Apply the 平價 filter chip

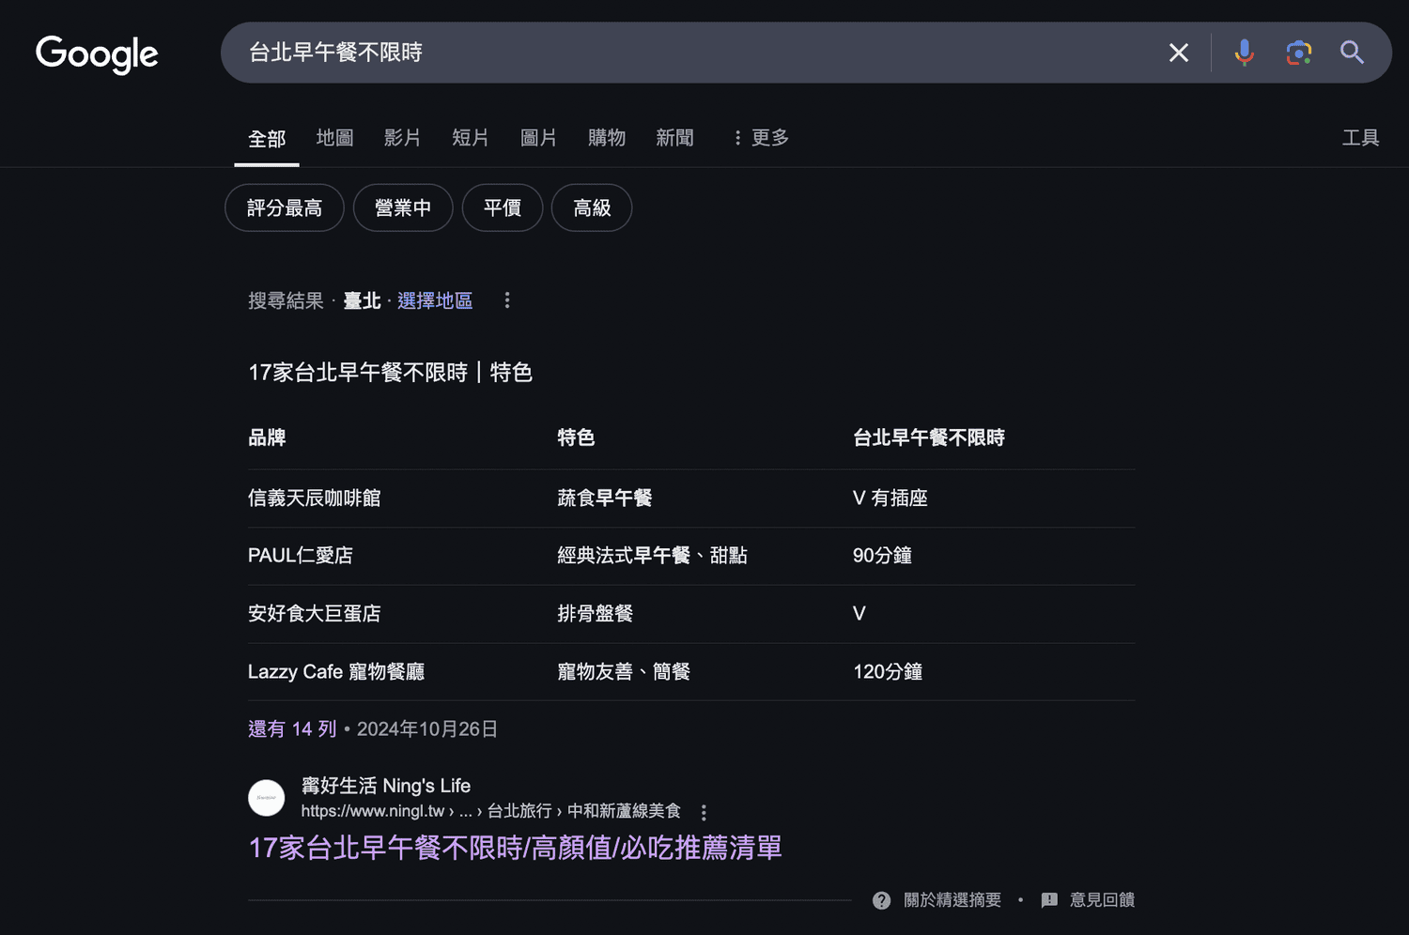point(503,207)
